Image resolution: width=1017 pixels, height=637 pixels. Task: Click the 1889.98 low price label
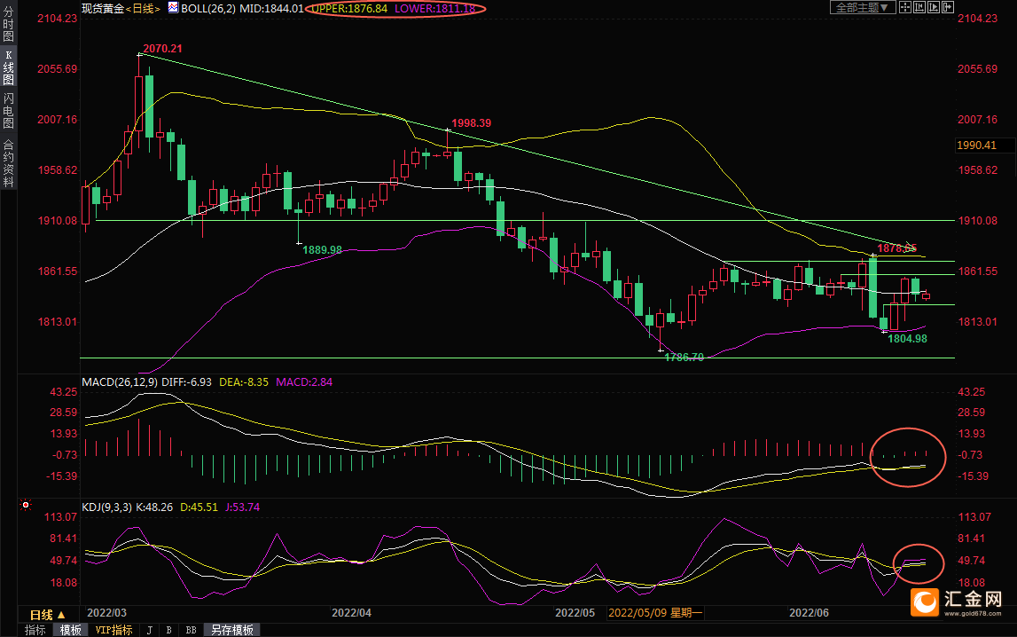tap(323, 249)
